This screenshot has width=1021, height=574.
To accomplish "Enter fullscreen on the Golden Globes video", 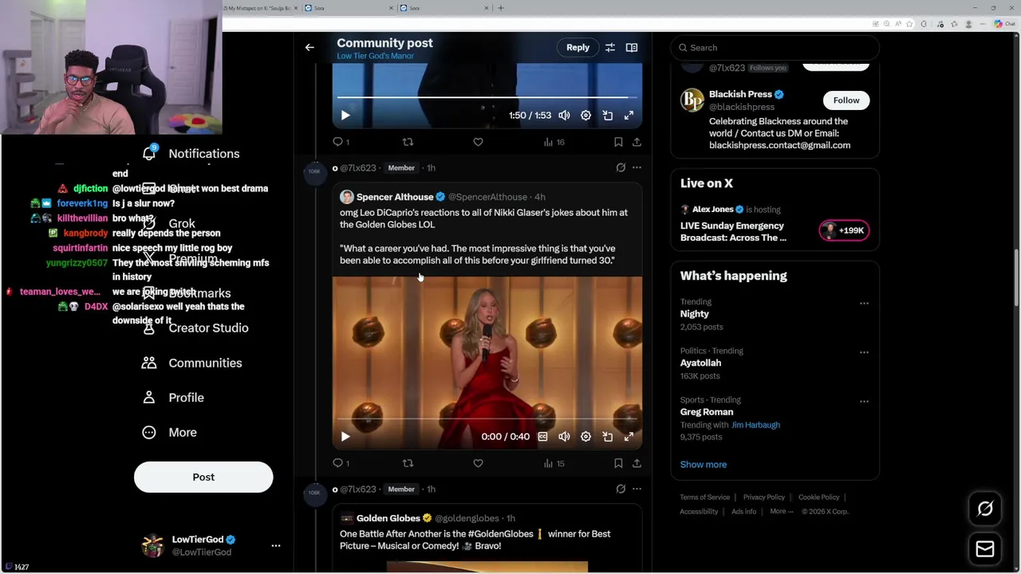I will 629,437.
